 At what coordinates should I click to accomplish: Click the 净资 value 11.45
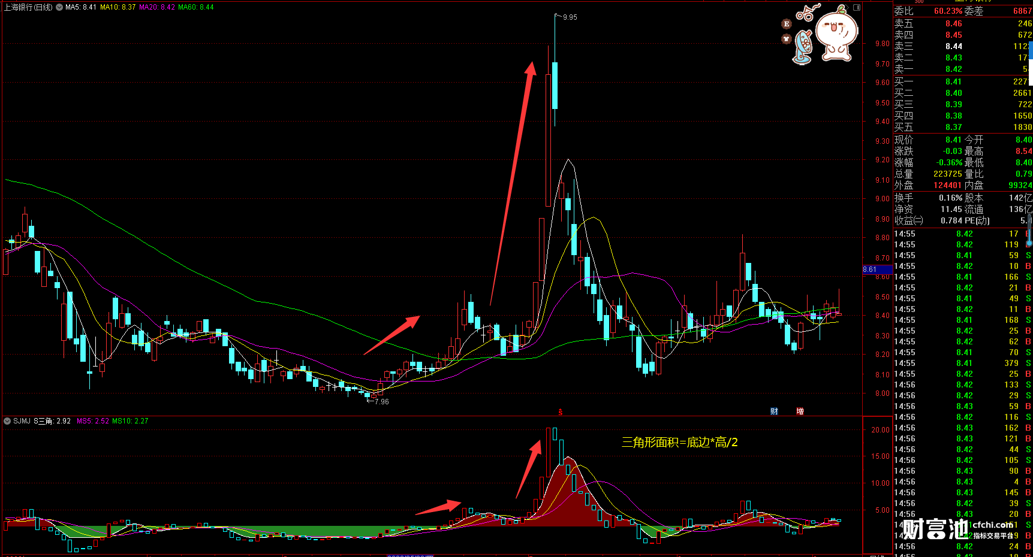(951, 210)
